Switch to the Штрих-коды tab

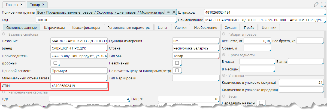[x=54, y=27]
